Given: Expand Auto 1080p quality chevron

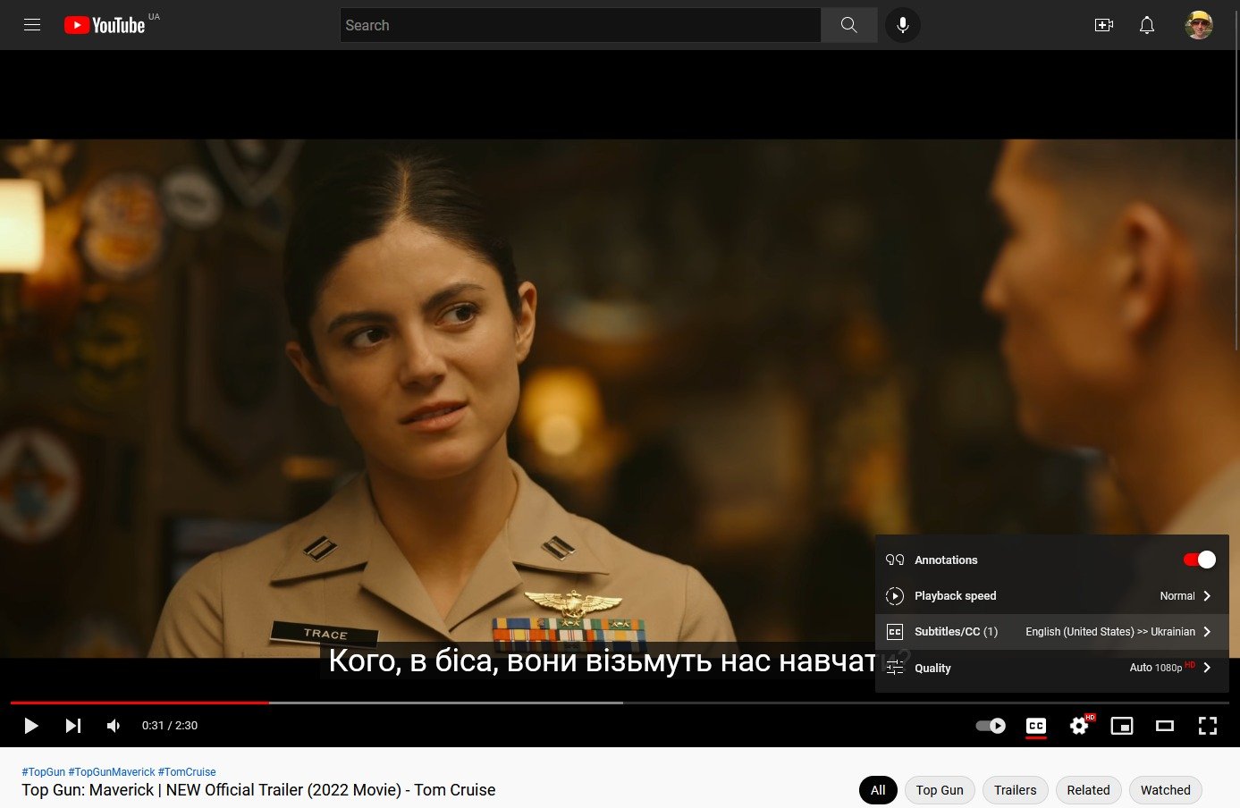Looking at the screenshot, I should (x=1207, y=668).
